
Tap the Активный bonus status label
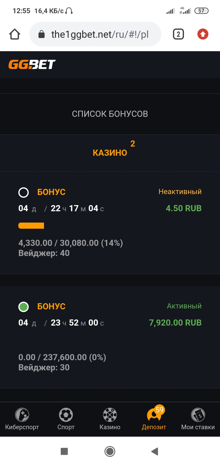pos(184,306)
